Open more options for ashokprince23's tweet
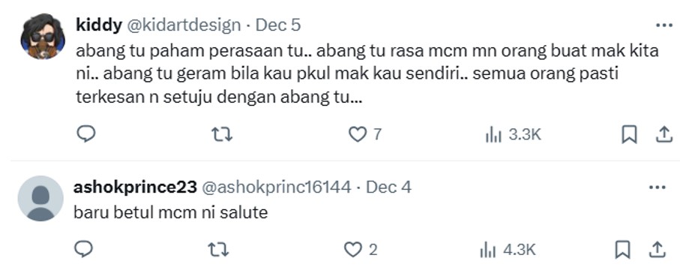 [657, 187]
